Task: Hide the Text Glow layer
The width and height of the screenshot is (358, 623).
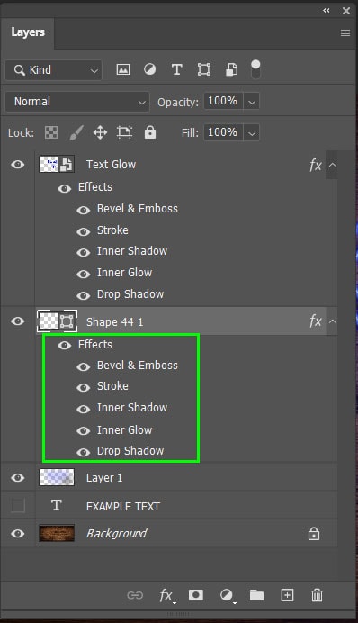Action: [x=17, y=164]
